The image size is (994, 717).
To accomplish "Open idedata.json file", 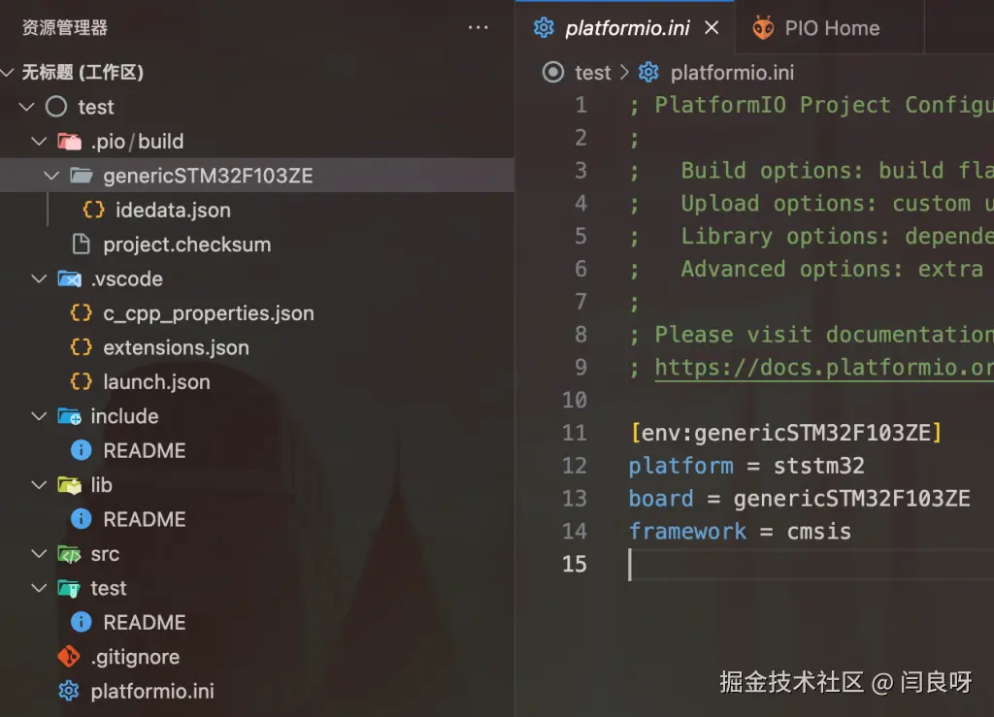I will point(173,211).
